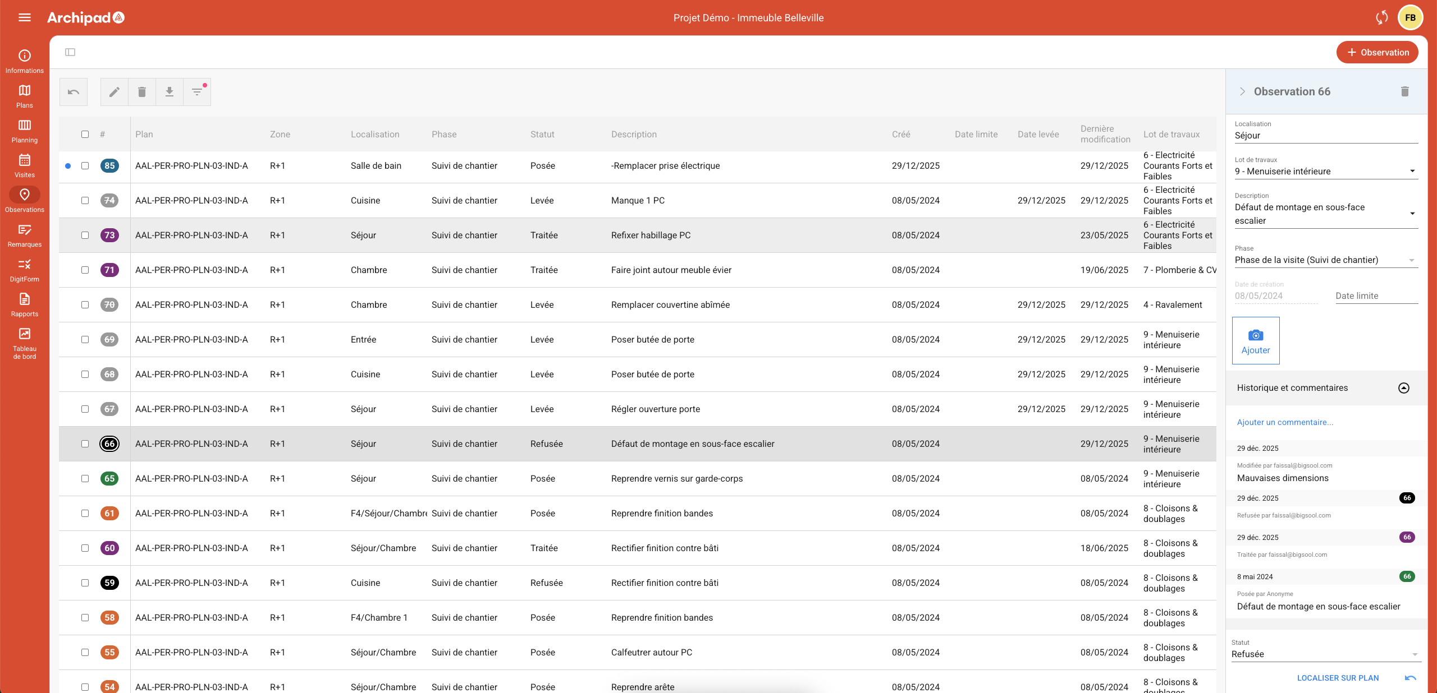Image resolution: width=1437 pixels, height=693 pixels.
Task: Open Rapports from the sidebar
Action: 25,304
